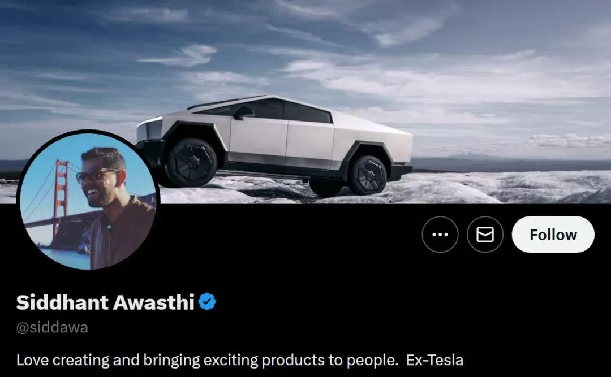Click the Ex-Tesla text in the bio
This screenshot has height=377, width=611.
pos(434,360)
